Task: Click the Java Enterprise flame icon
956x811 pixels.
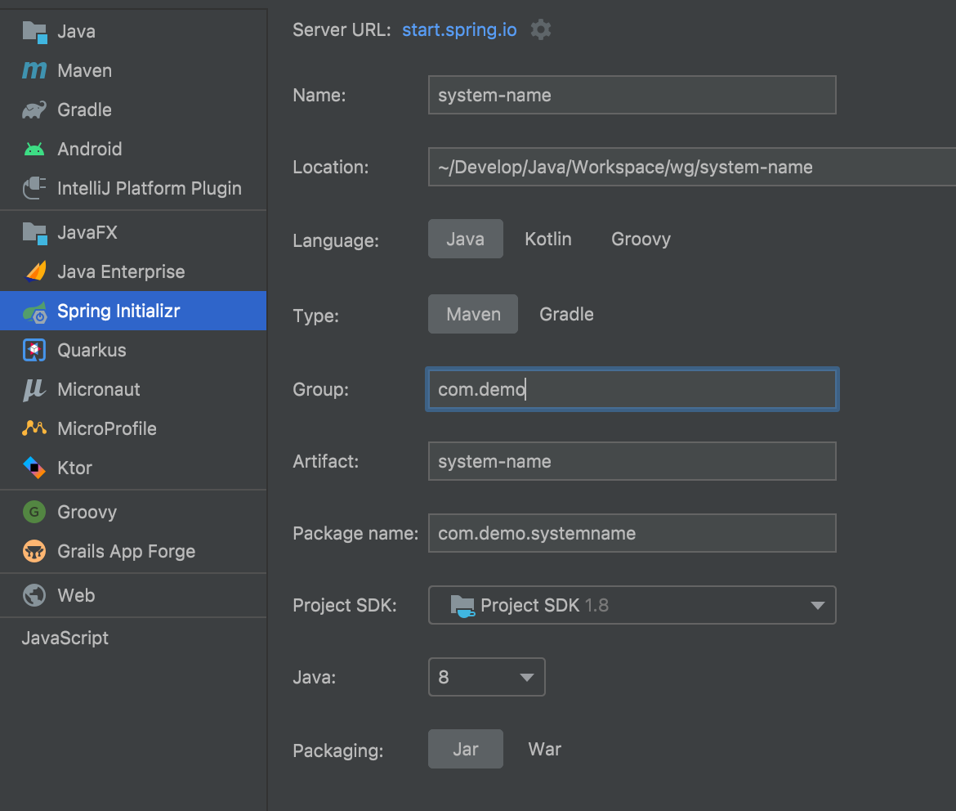Action: coord(35,271)
